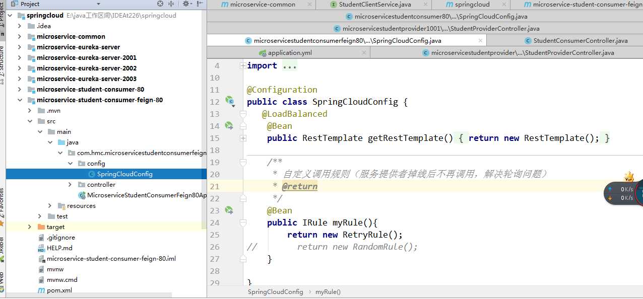
Task: Expand folded getRestTemplate method on line 15
Action: click(x=243, y=138)
